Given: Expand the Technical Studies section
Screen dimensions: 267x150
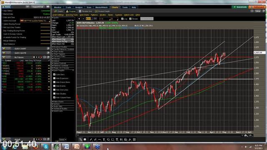Looking at the screenshot, I should coord(63,108).
